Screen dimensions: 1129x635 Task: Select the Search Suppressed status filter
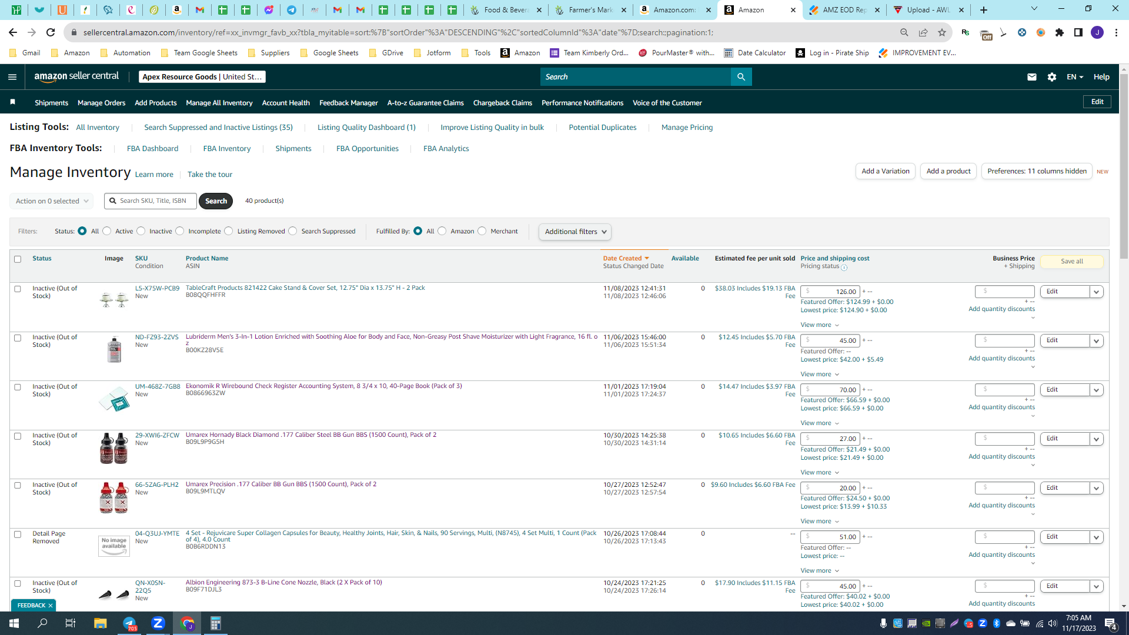293,231
